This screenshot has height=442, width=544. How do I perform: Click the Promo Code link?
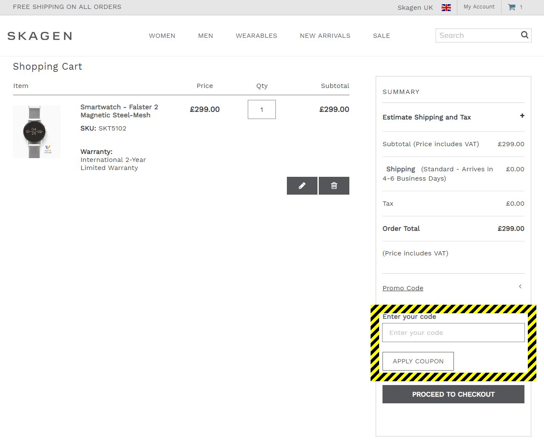coord(403,288)
